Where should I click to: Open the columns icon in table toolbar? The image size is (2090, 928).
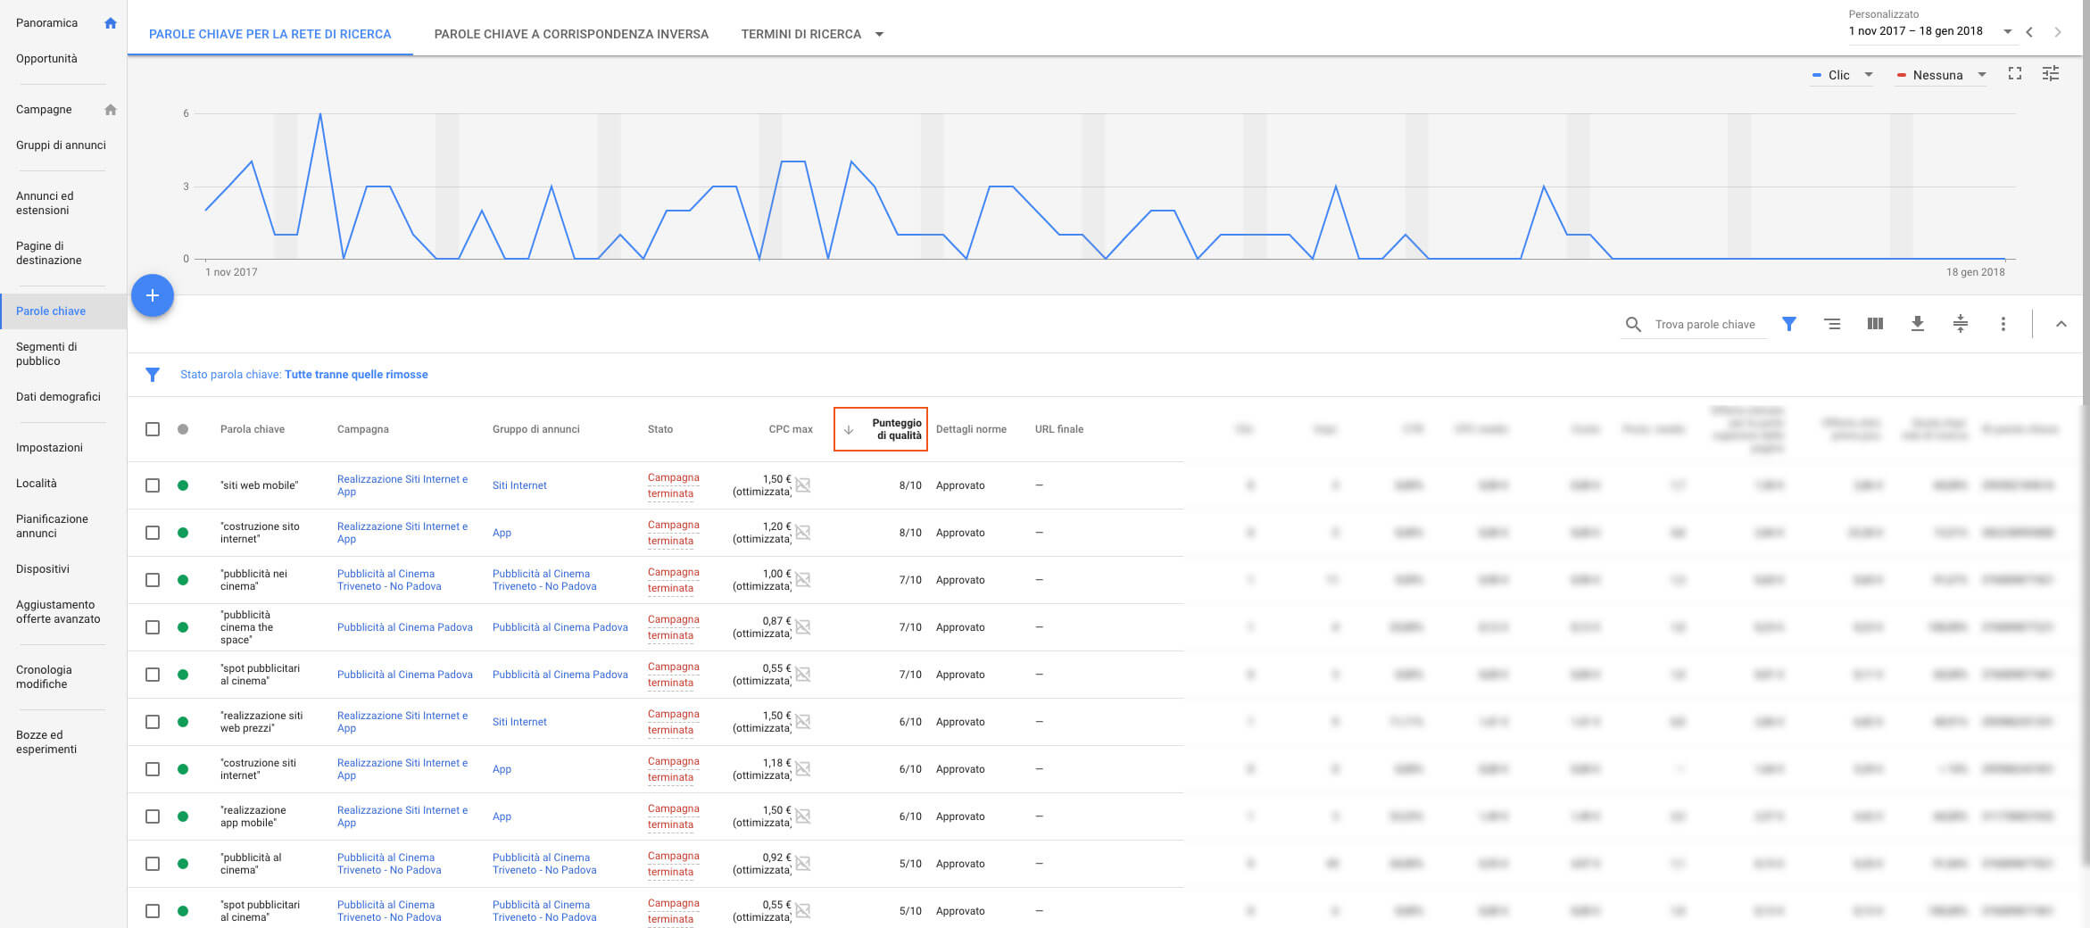pyautogui.click(x=1875, y=324)
